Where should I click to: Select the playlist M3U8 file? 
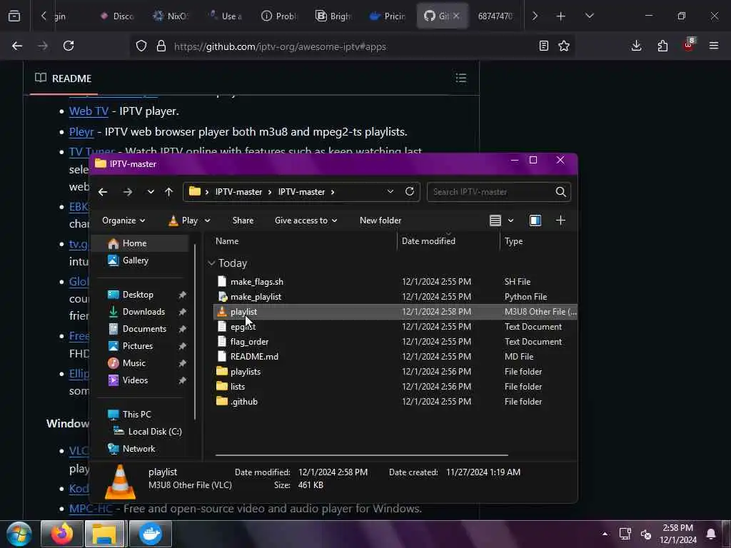click(395, 312)
